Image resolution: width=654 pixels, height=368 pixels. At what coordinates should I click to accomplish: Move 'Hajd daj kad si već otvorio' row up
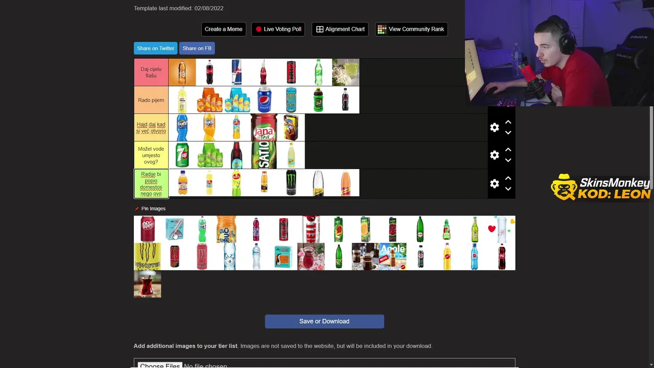[x=508, y=122]
